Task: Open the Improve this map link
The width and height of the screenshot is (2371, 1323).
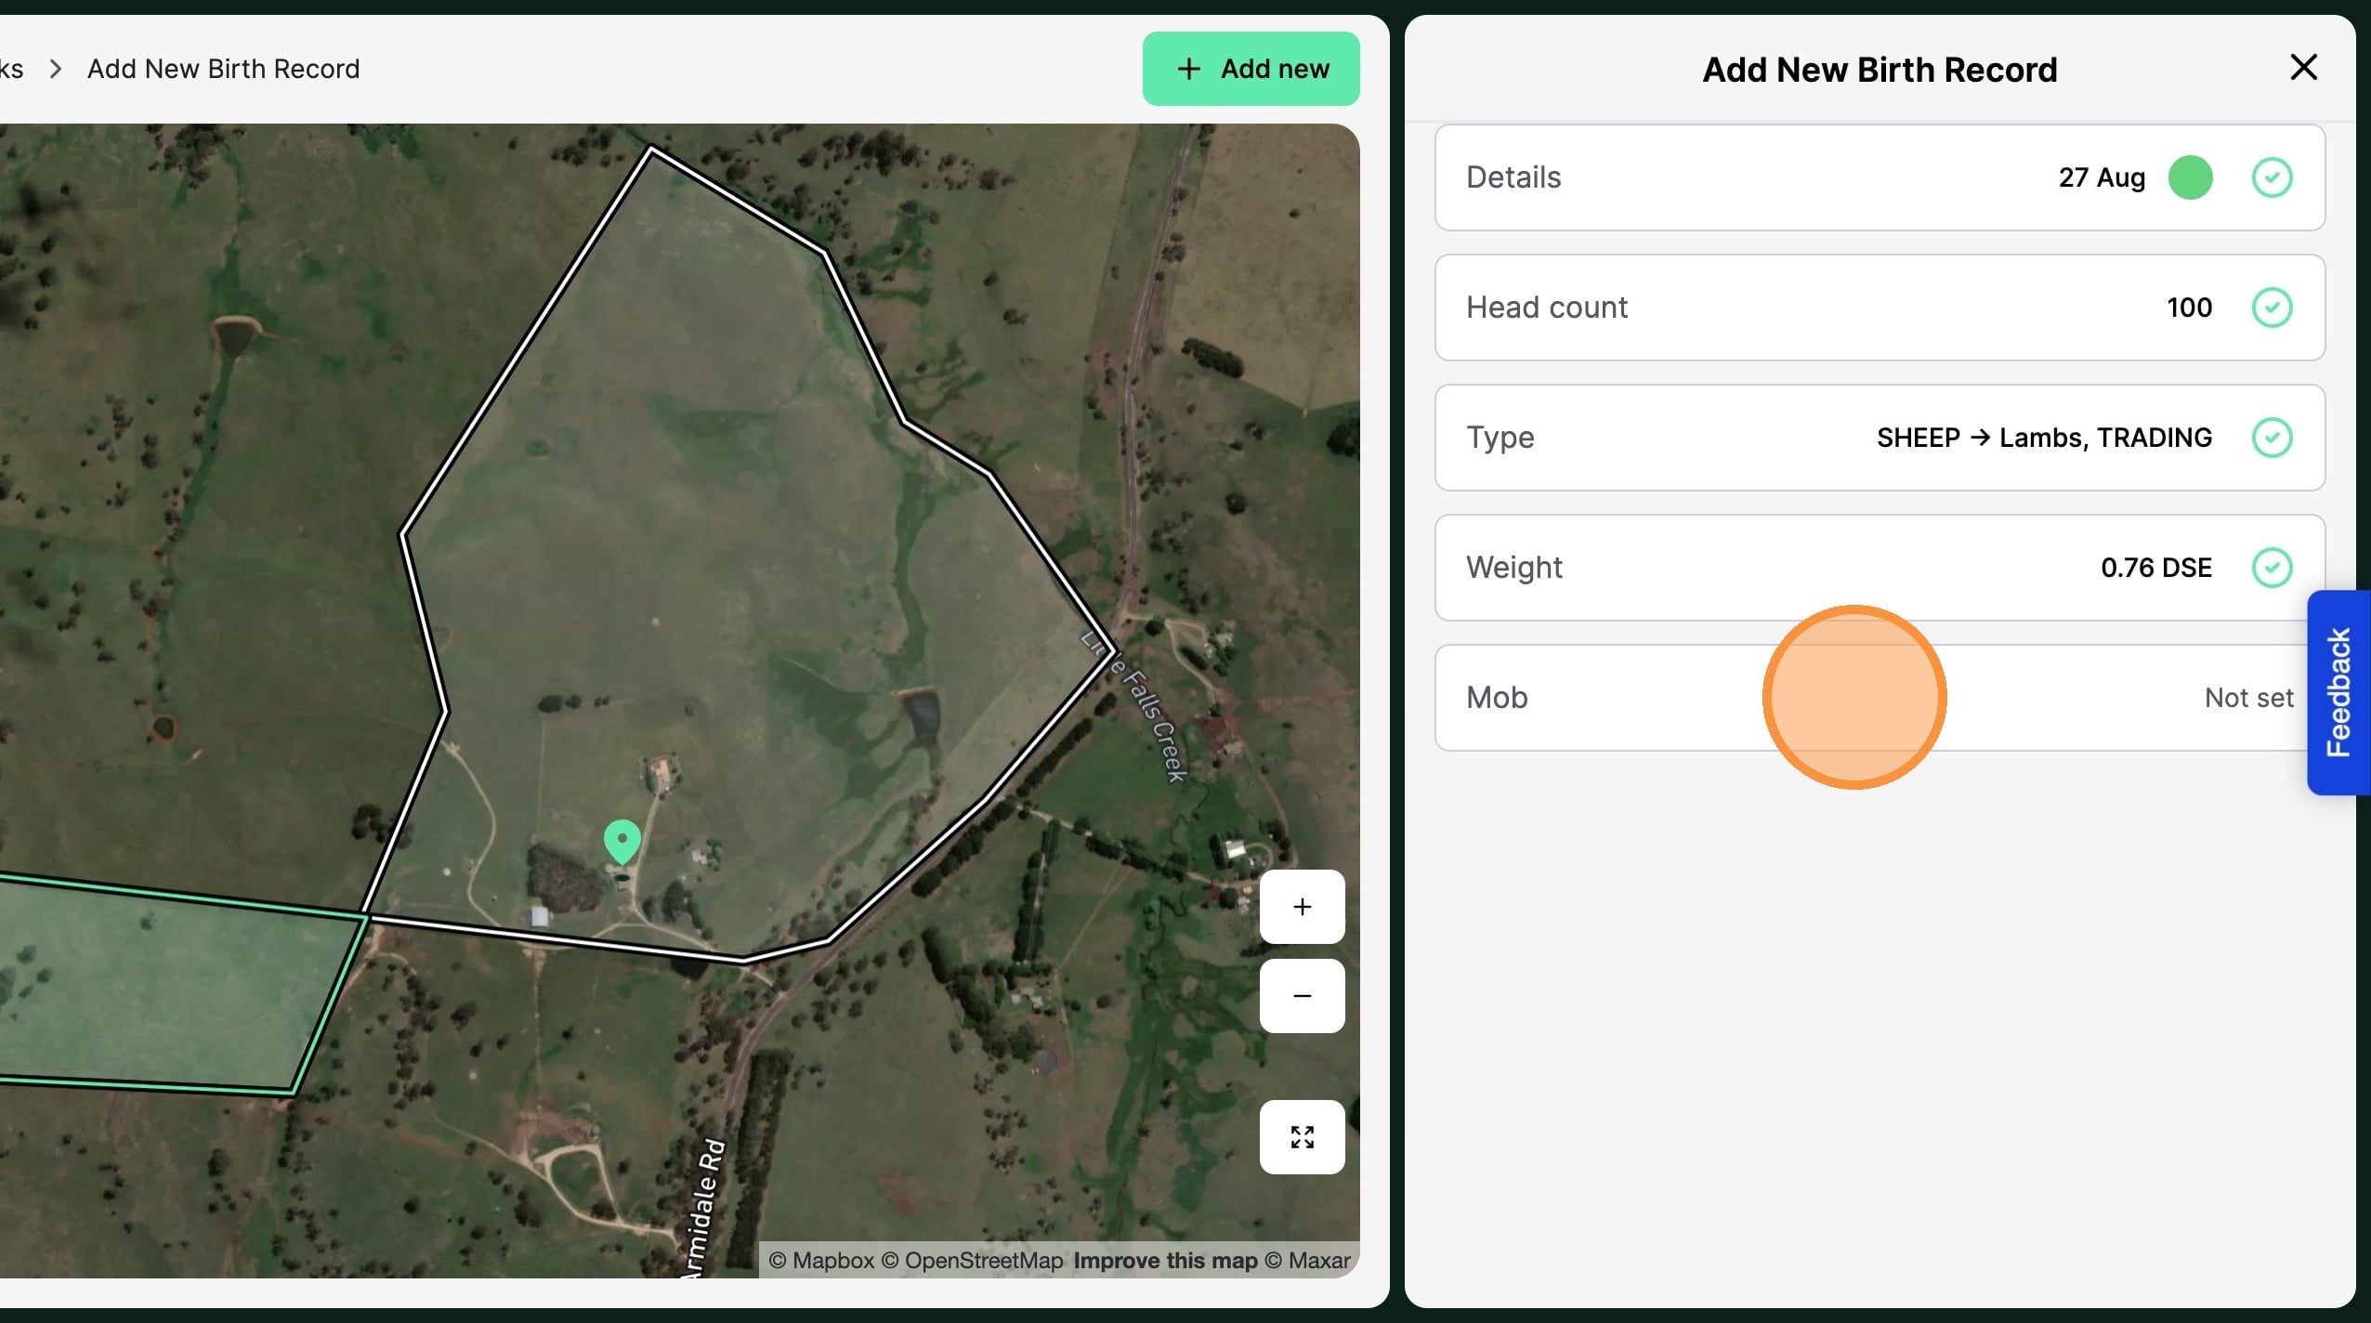Action: [x=1165, y=1261]
